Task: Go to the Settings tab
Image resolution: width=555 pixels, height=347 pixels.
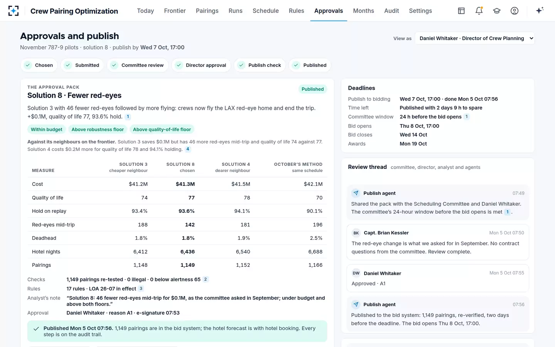Action: [420, 11]
